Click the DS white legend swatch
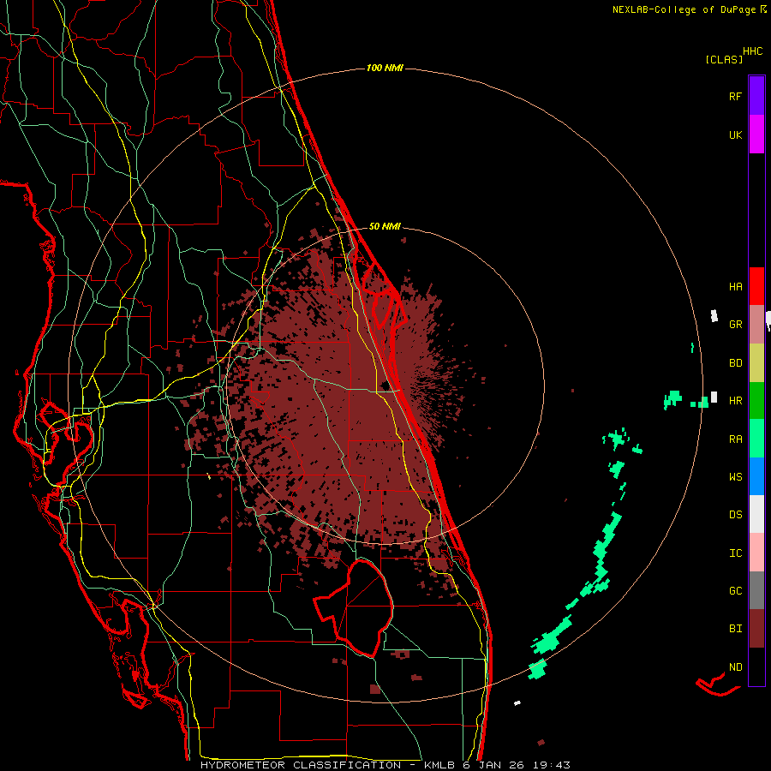Viewport: 771px width, 771px height. pyautogui.click(x=756, y=514)
